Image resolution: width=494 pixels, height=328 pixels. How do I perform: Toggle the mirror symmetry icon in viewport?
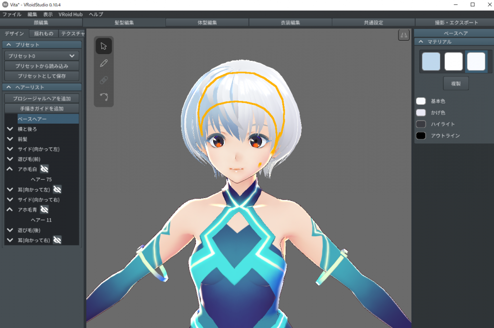404,35
